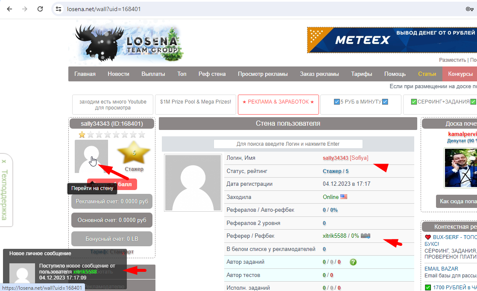Click the gold first rating star
The height and width of the screenshot is (291, 477).
[82, 135]
